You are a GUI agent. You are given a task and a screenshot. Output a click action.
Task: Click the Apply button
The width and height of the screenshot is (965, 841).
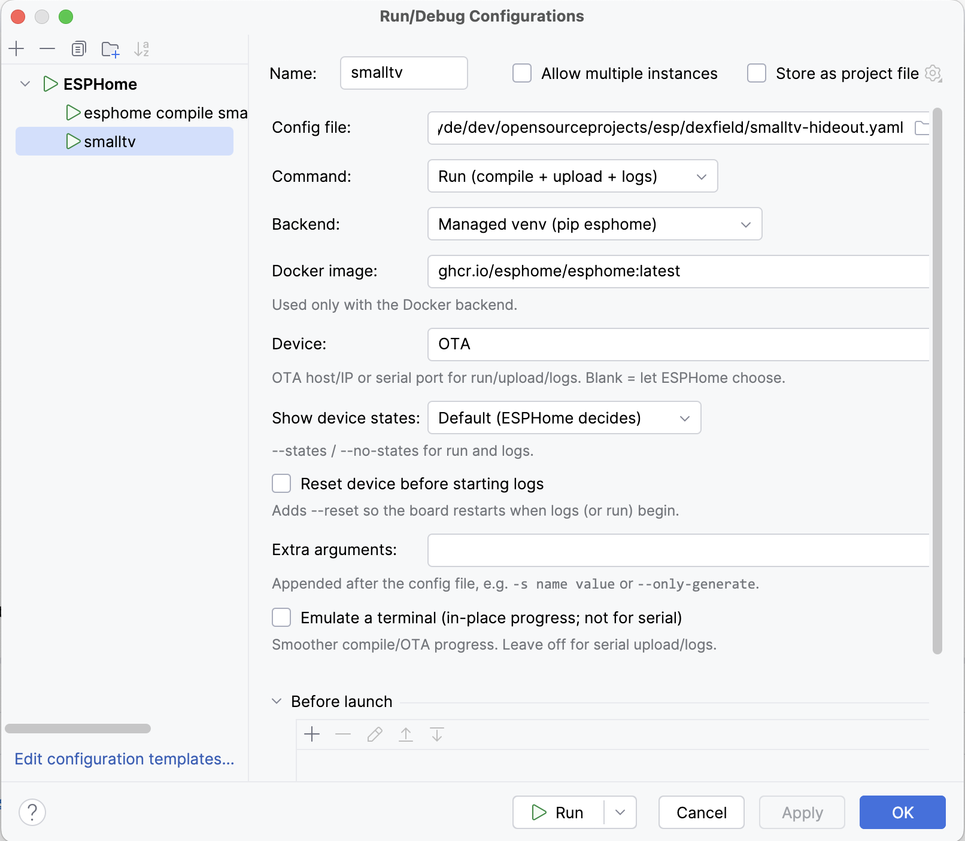(x=802, y=812)
